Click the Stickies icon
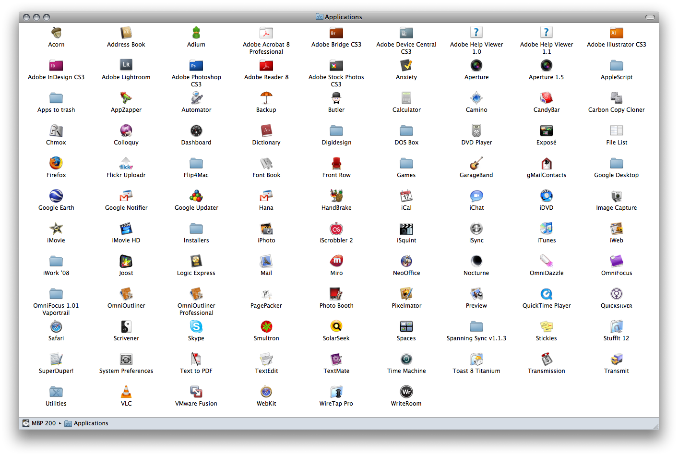The image size is (678, 456). [547, 326]
